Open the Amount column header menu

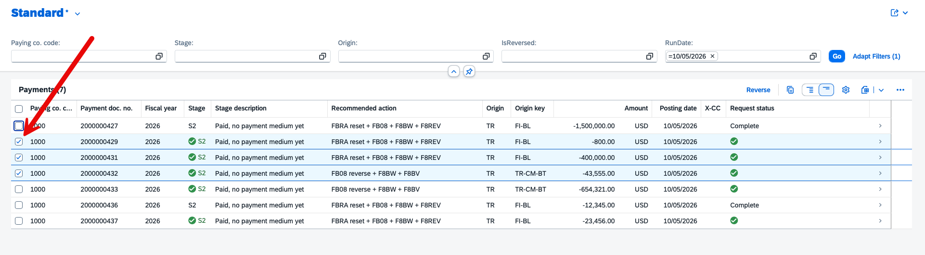pyautogui.click(x=603, y=109)
